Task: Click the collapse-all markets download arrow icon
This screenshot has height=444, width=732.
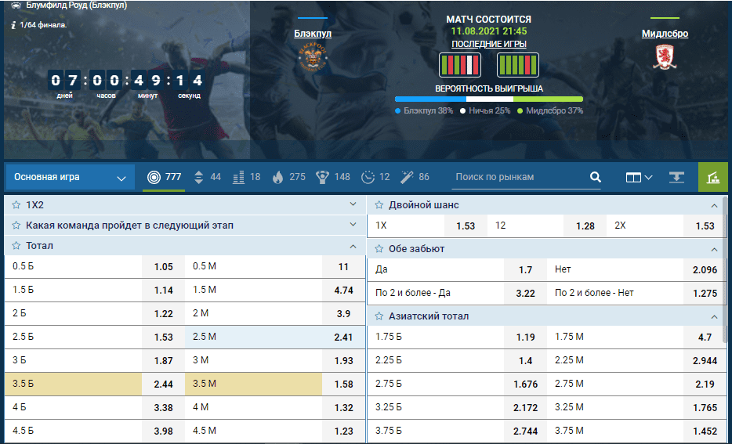Action: click(676, 177)
